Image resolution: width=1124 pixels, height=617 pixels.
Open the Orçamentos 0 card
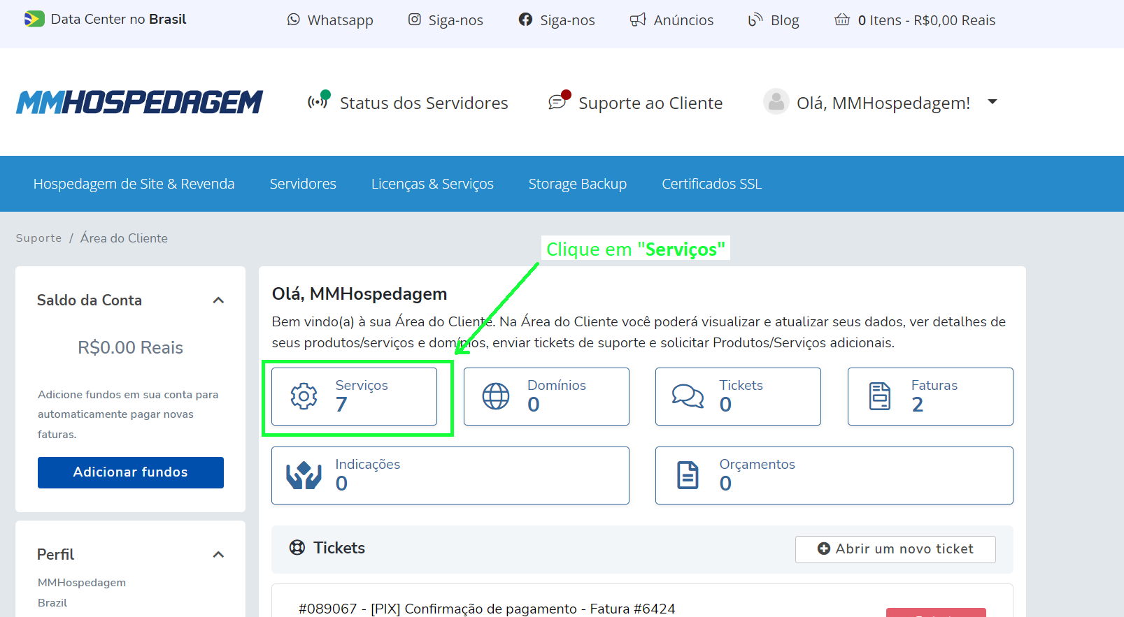834,475
